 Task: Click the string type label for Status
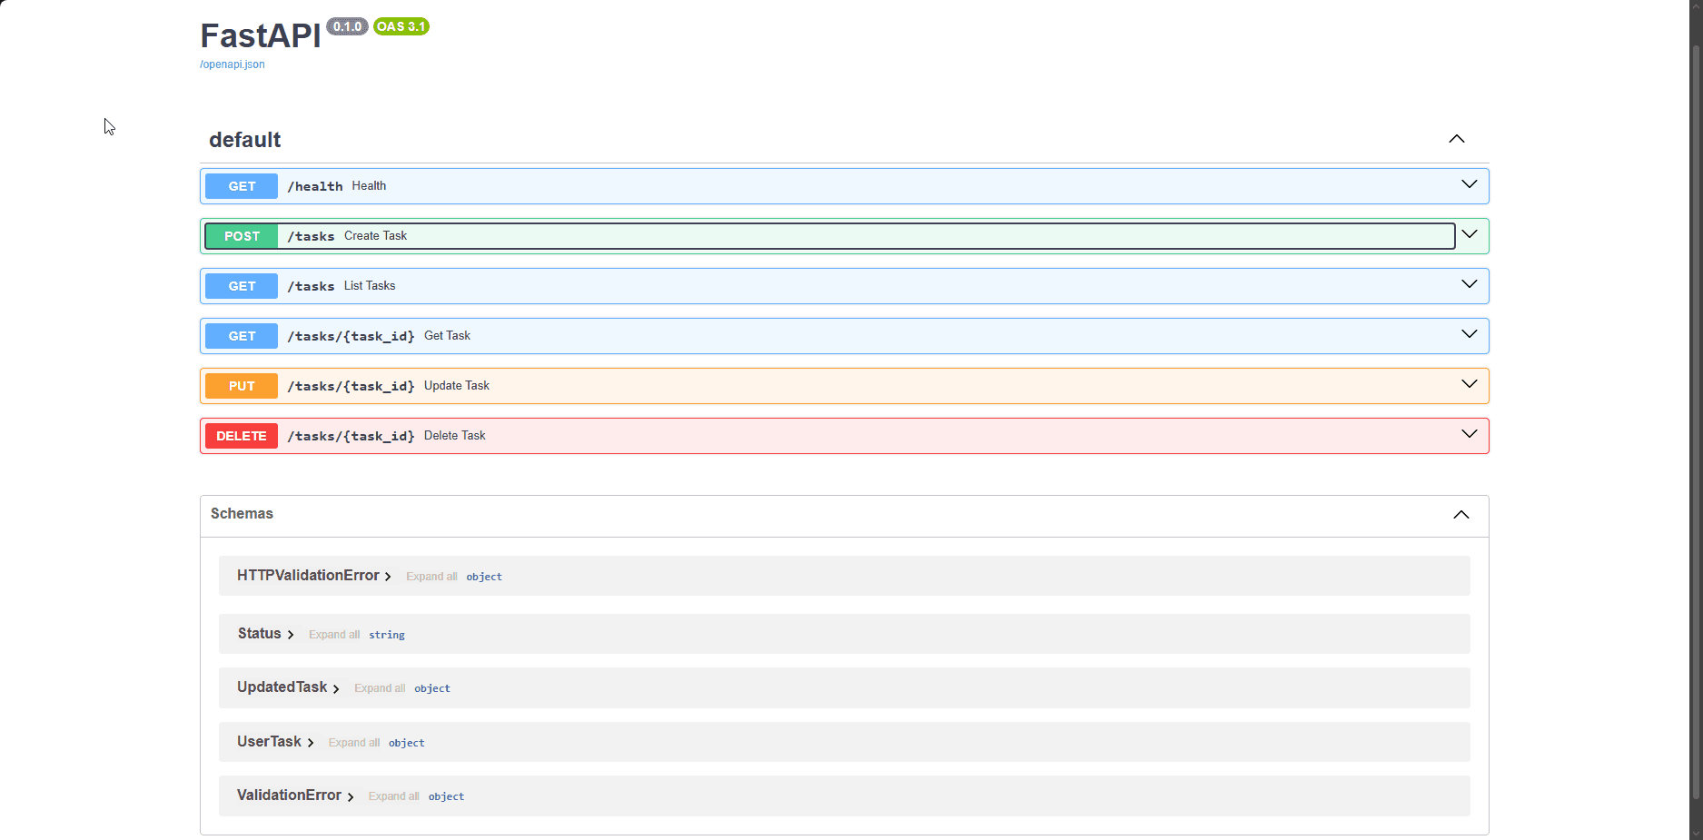387,635
